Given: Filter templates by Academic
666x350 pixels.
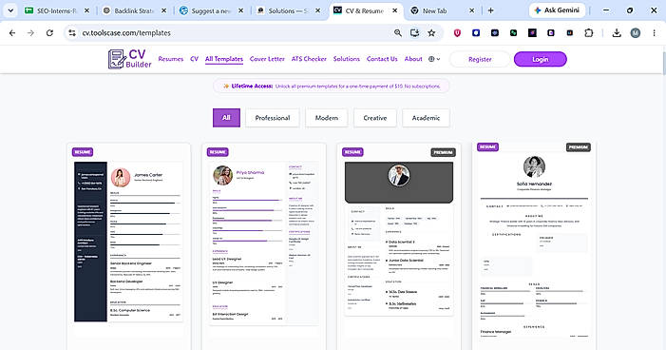Looking at the screenshot, I should click(426, 118).
